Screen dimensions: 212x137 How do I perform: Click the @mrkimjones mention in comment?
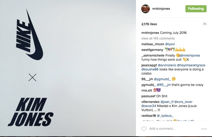tap(190, 56)
